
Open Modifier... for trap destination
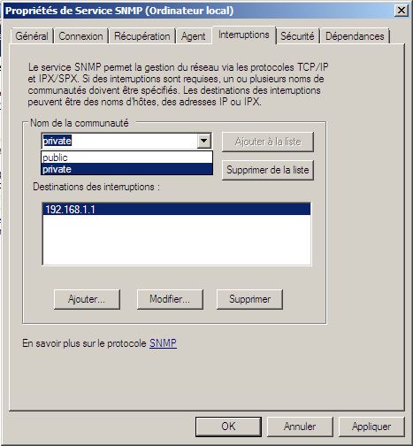coord(170,299)
